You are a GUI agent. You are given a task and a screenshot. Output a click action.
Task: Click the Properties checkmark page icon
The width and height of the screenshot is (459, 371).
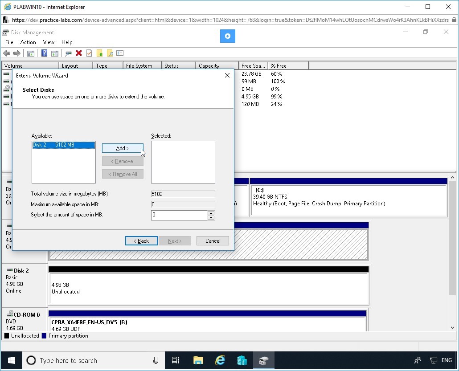[89, 53]
